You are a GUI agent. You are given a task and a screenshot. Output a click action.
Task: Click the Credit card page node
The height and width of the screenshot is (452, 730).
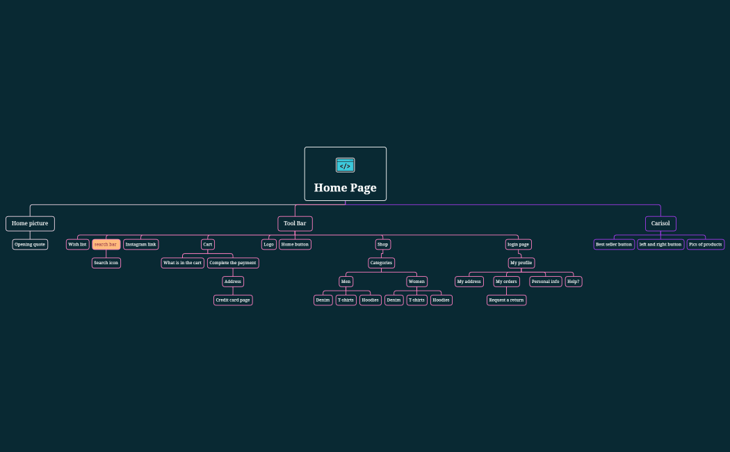coord(233,300)
